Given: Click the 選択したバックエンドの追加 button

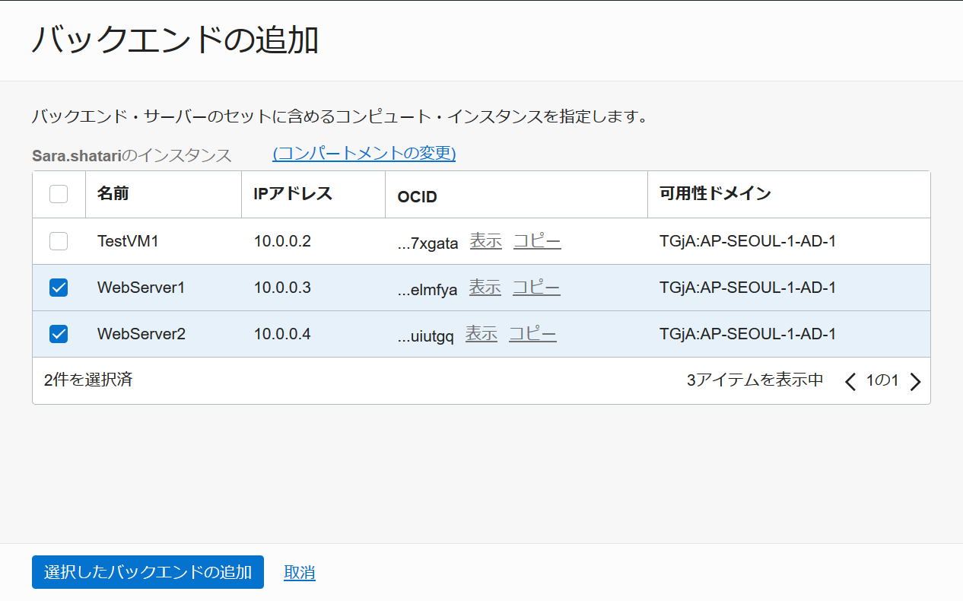Looking at the screenshot, I should pyautogui.click(x=148, y=572).
